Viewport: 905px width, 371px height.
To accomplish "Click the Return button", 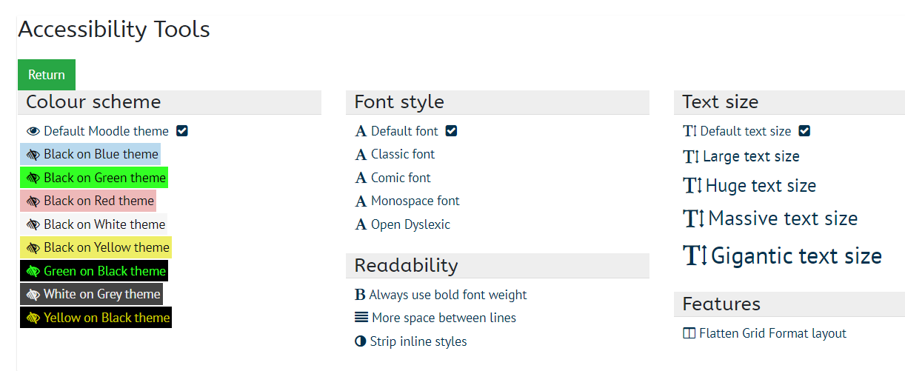I will pyautogui.click(x=47, y=75).
